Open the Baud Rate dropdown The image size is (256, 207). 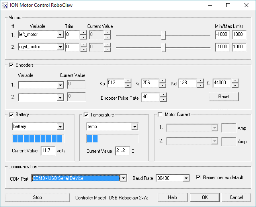[186, 178]
